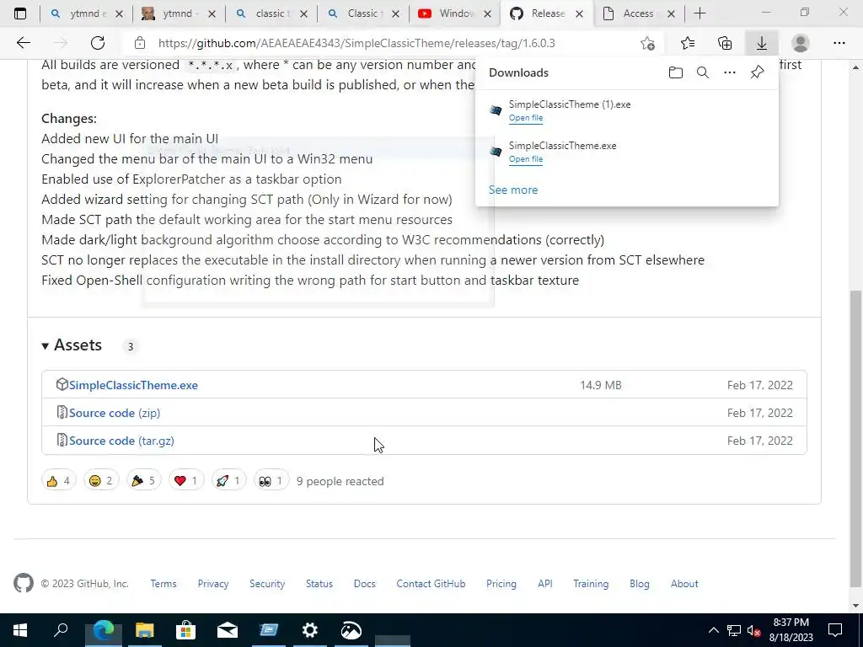Open Microsoft Store from taskbar
Image resolution: width=863 pixels, height=647 pixels.
click(x=185, y=630)
